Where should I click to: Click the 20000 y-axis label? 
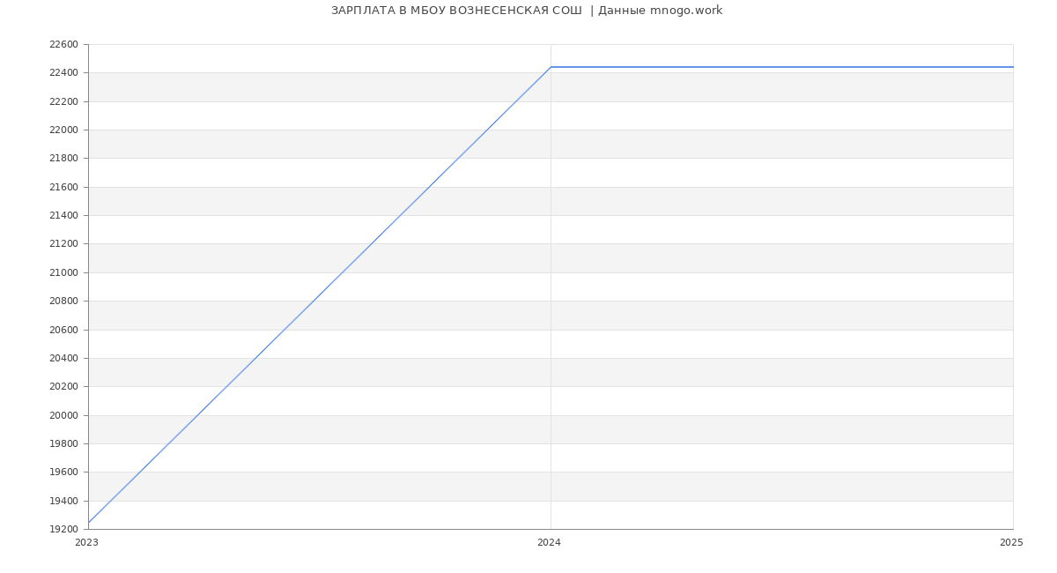pyautogui.click(x=63, y=415)
